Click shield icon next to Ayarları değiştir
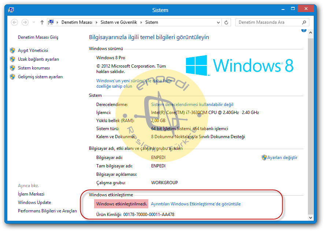The image size is (324, 231). tap(264, 158)
